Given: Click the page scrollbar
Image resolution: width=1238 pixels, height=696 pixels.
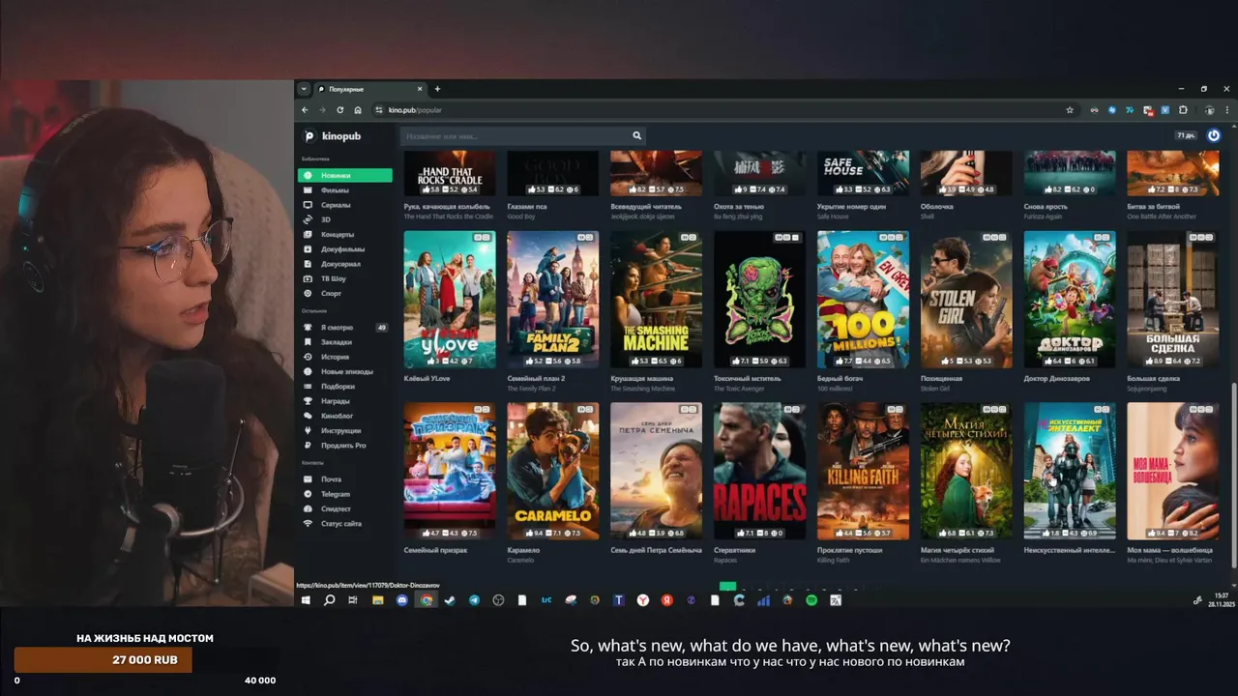Looking at the screenshot, I should [1233, 474].
